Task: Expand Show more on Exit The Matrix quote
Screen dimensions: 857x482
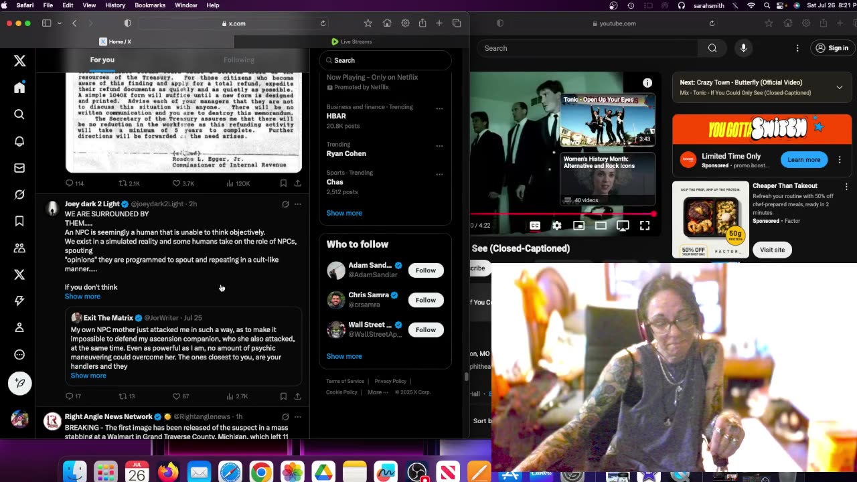Action: [x=88, y=376]
